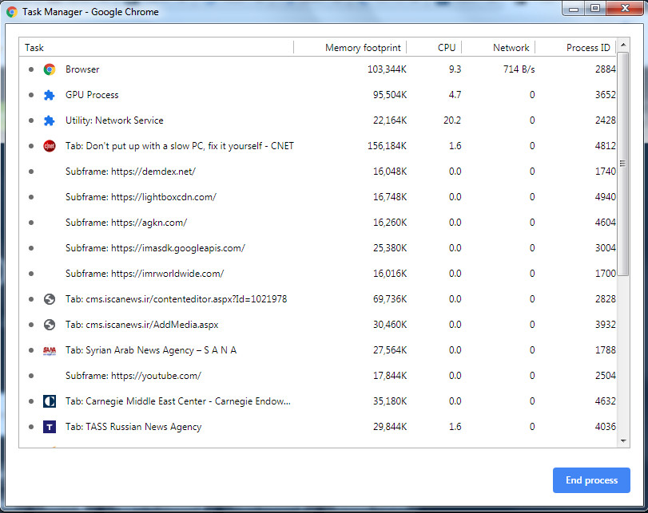Sort by the Task column header
648x513 pixels.
click(x=157, y=47)
